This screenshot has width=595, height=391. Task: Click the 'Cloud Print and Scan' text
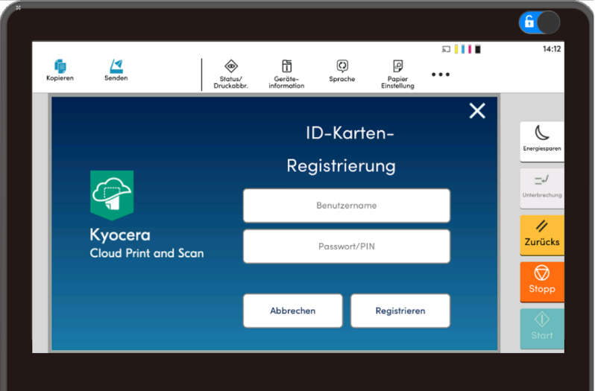click(146, 253)
